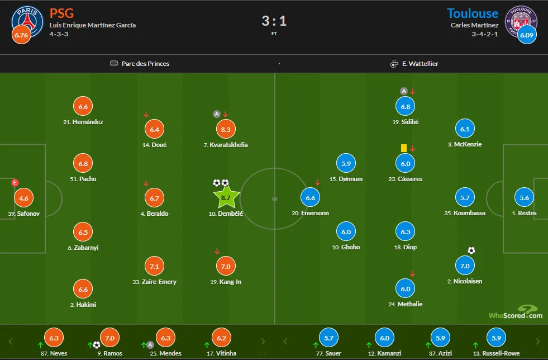Open the Toulouse team name link

coord(473,13)
